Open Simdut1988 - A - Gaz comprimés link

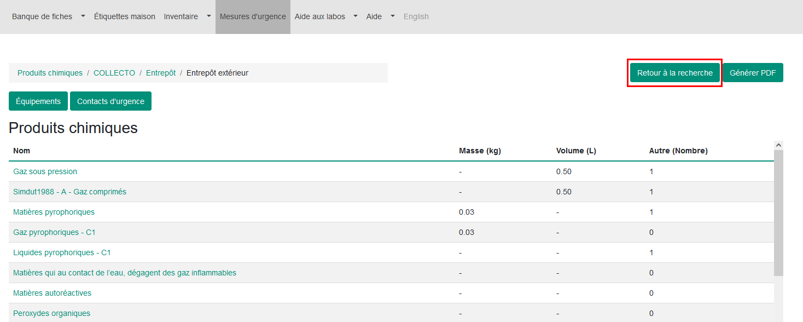69,192
